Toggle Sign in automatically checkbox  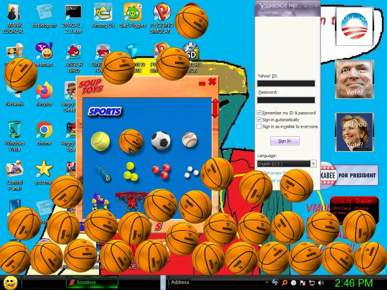[259, 120]
